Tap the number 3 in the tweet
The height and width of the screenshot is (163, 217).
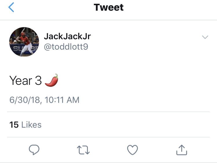tap(38, 81)
